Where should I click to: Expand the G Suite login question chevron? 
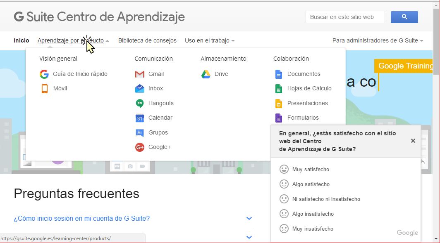coord(249,218)
